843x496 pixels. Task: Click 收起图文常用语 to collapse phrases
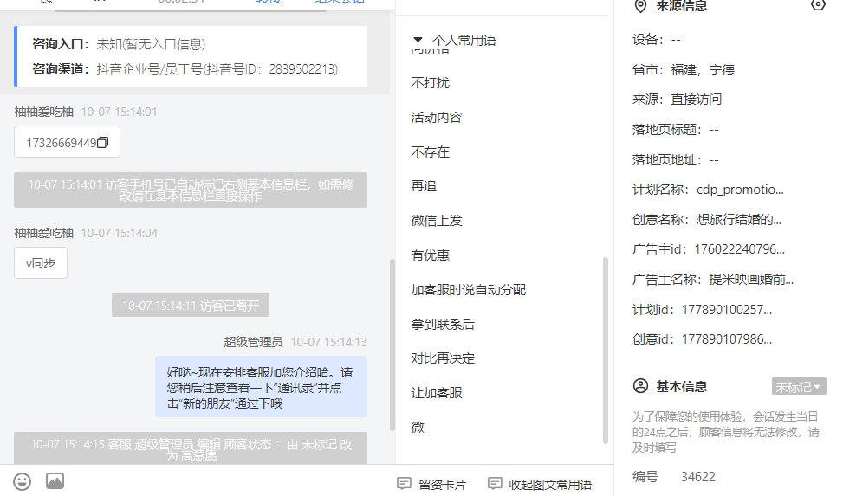tap(540, 484)
